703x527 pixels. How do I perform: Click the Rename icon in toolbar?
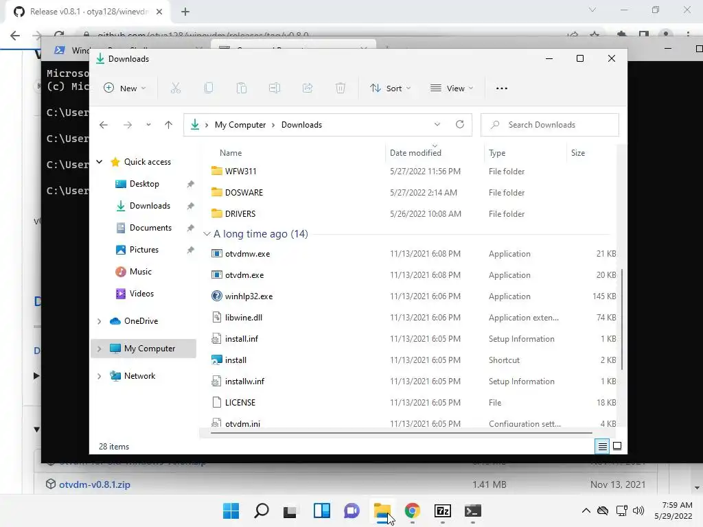pyautogui.click(x=275, y=89)
